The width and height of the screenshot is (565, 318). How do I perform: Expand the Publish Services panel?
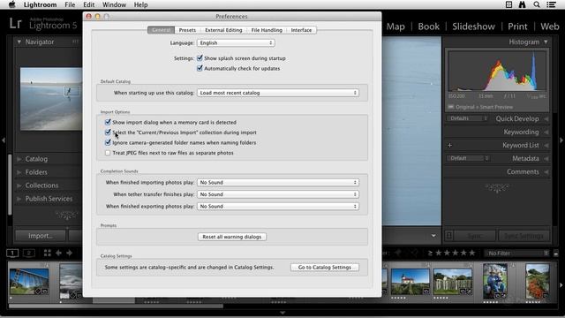[49, 199]
